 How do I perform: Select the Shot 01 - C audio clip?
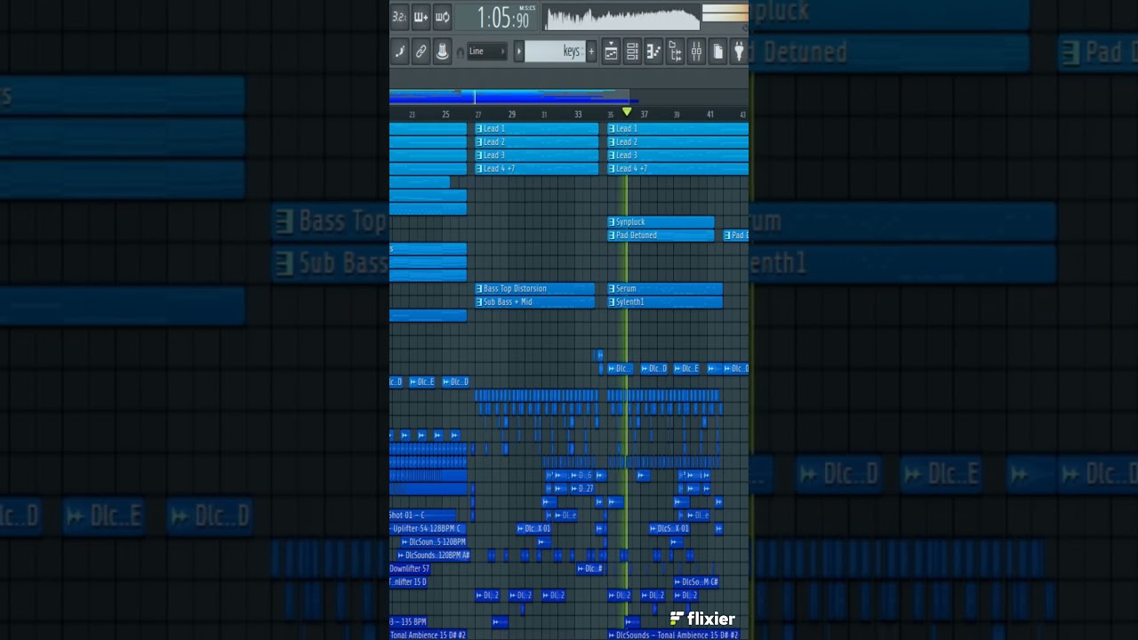click(x=423, y=515)
